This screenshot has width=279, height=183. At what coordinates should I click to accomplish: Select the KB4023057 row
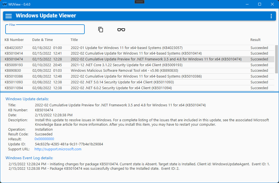137,48
